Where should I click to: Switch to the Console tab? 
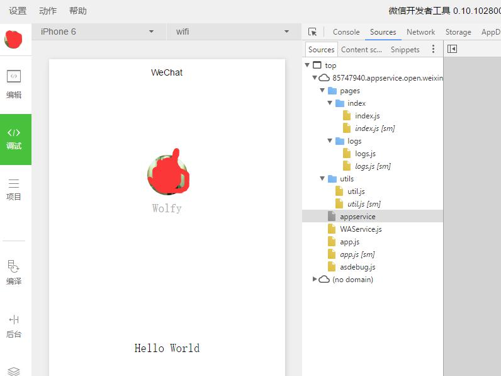pyautogui.click(x=346, y=32)
